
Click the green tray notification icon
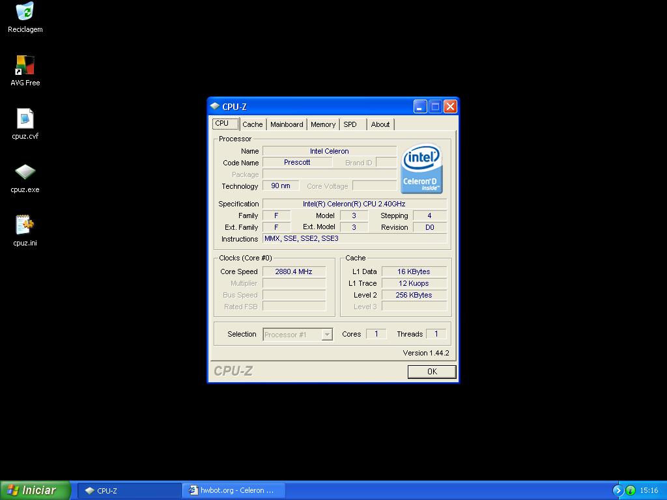pyautogui.click(x=631, y=491)
